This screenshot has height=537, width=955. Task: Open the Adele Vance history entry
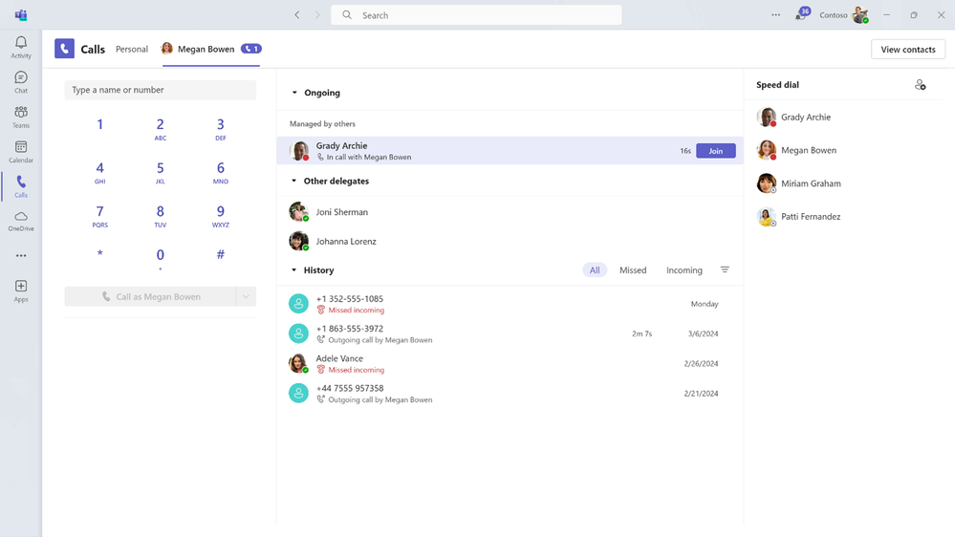[x=510, y=363]
